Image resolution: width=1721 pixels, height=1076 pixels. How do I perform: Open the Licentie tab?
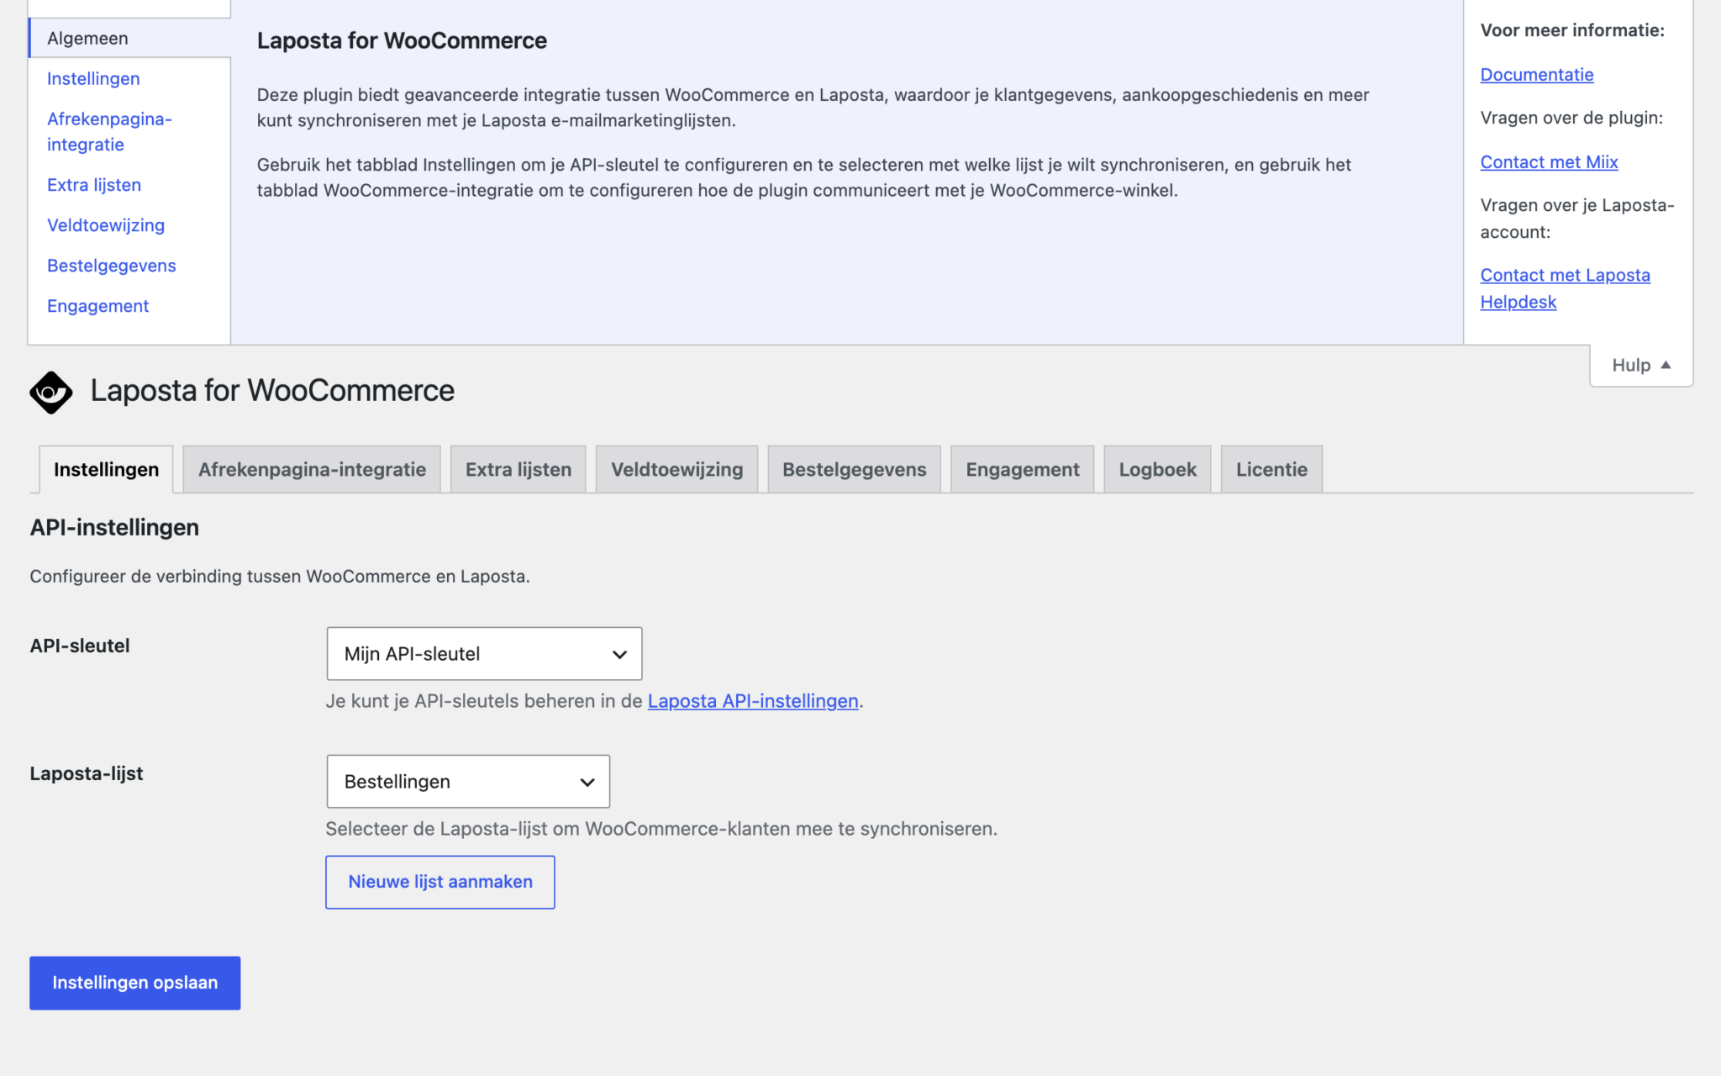[x=1271, y=469]
